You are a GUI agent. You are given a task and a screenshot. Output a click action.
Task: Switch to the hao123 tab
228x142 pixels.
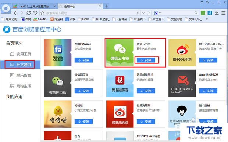tap(34, 6)
